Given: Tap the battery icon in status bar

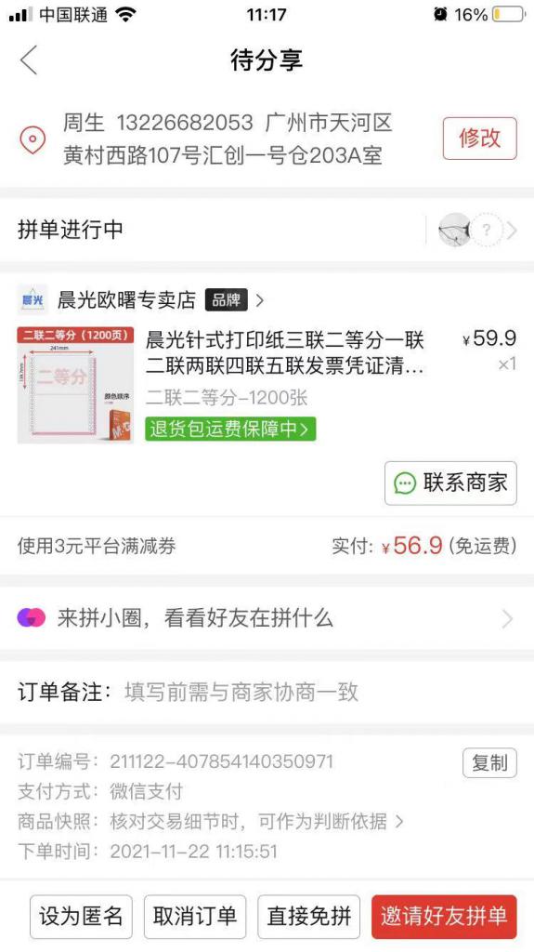Looking at the screenshot, I should tap(509, 15).
